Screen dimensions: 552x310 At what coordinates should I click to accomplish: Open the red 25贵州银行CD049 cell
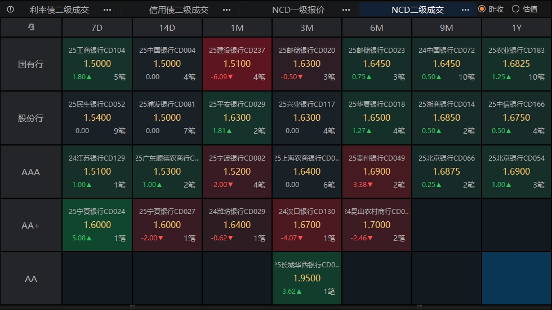377,172
